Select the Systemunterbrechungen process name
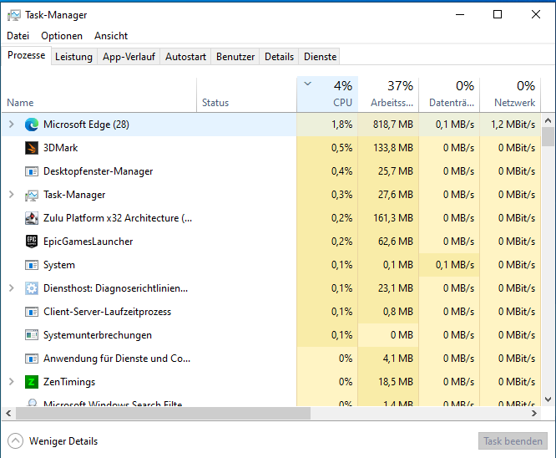This screenshot has width=556, height=458. click(x=98, y=335)
